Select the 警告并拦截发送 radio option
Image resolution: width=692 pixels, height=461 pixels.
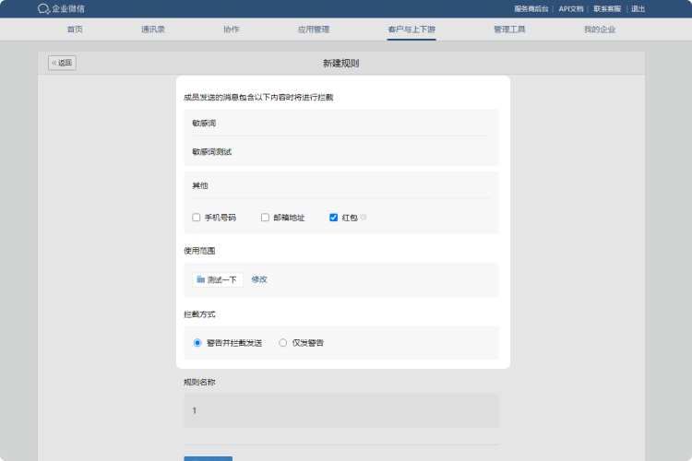click(x=197, y=343)
